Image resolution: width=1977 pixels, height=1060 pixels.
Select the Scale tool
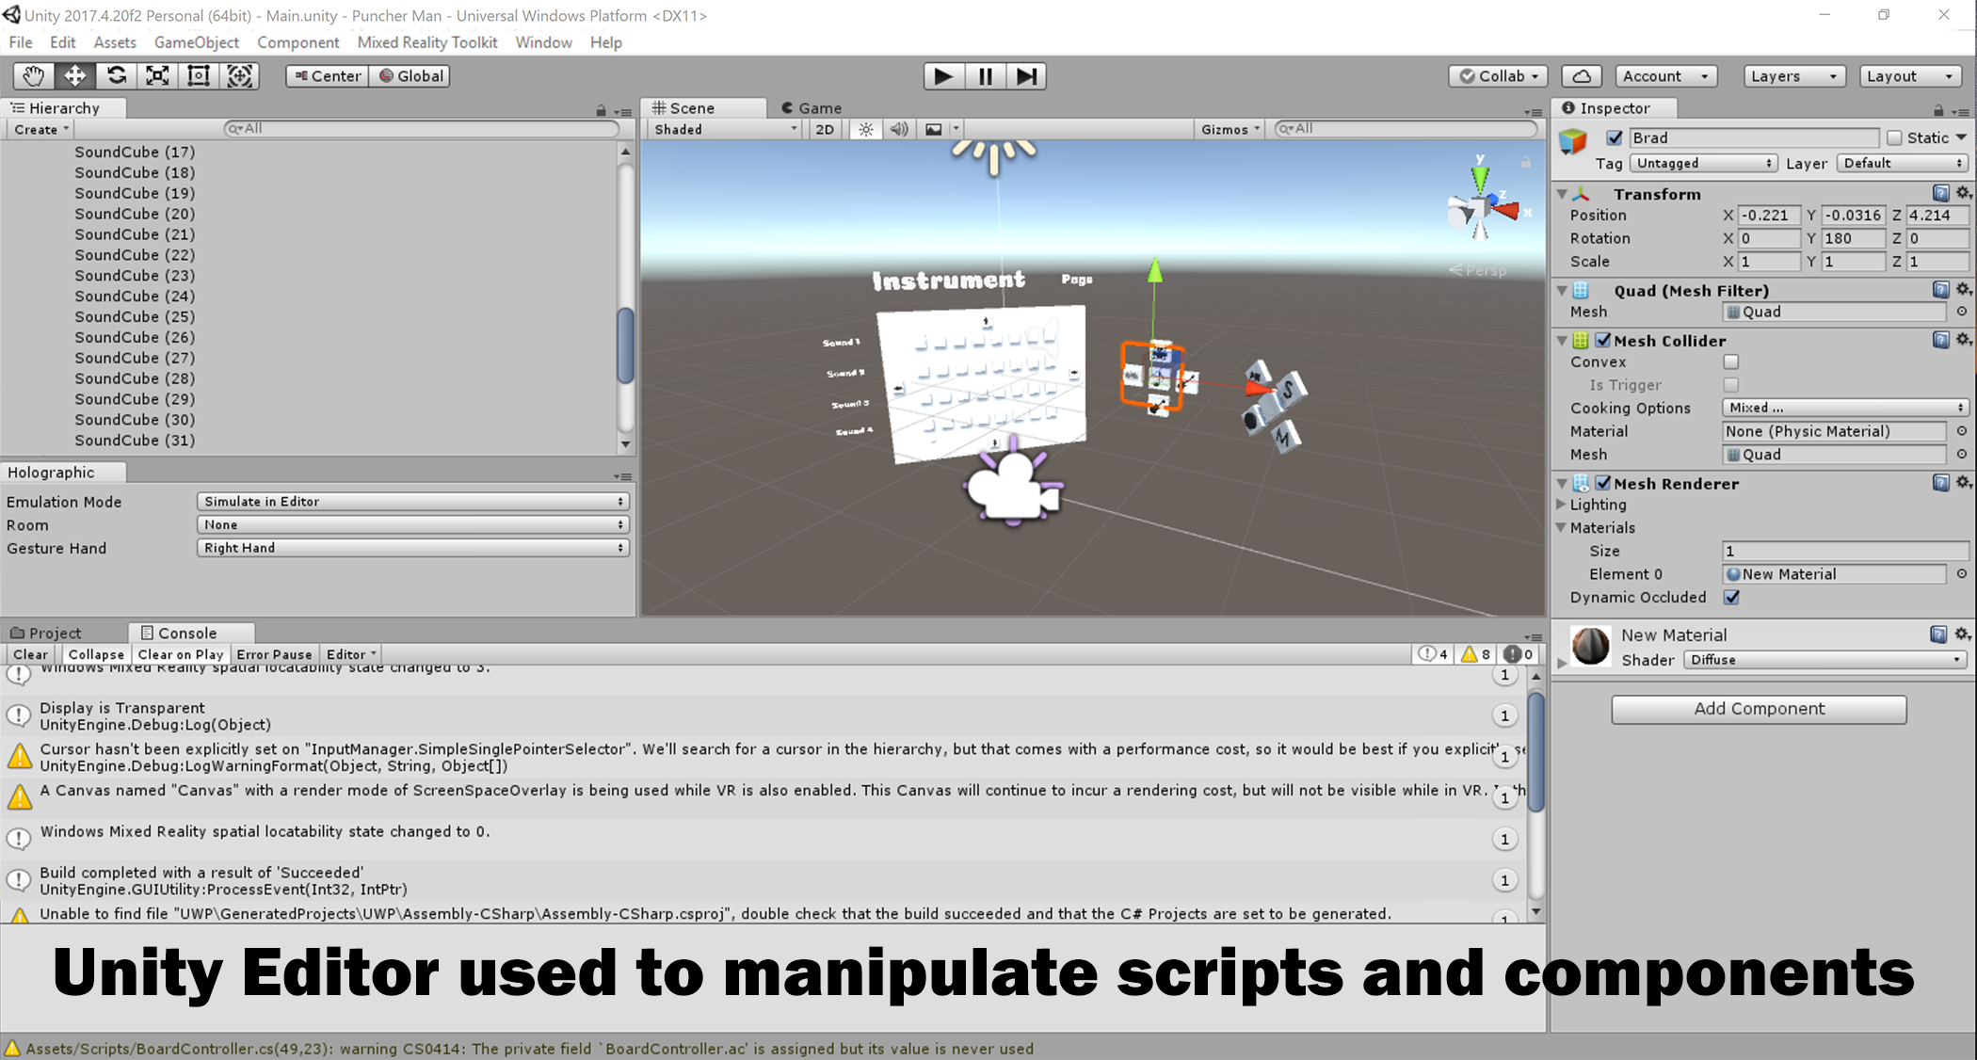157,76
